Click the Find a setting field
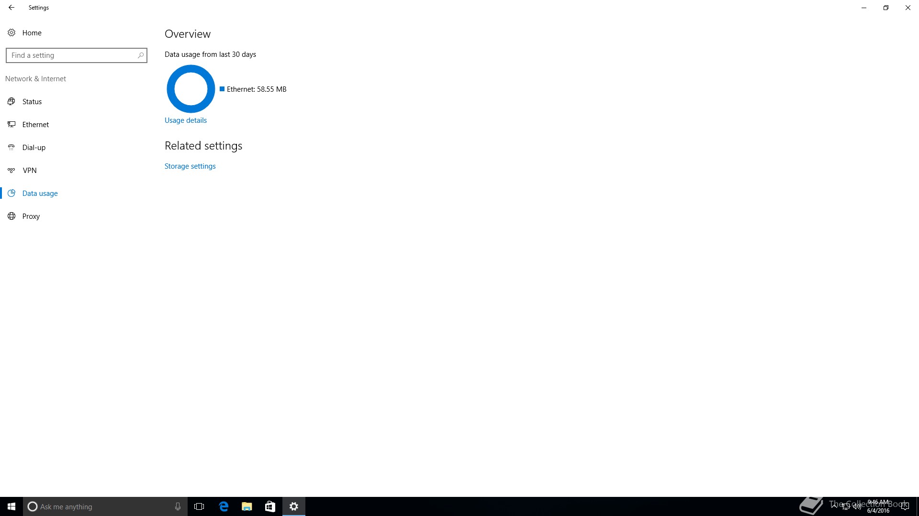 click(x=72, y=55)
